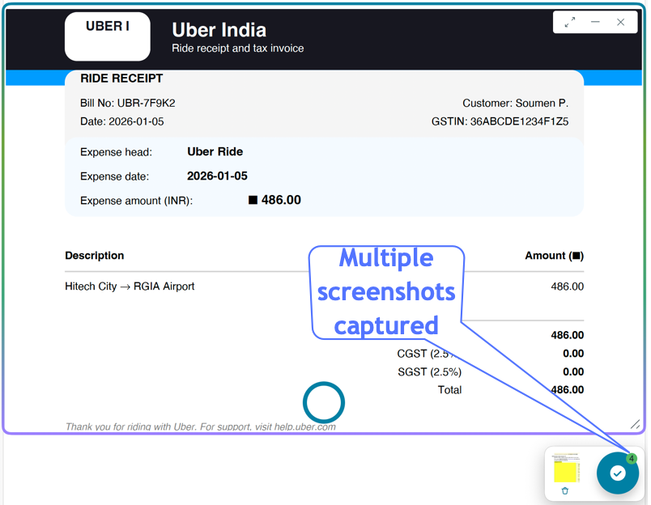The width and height of the screenshot is (651, 505).
Task: Click the Expense head: label
Action: coord(117,152)
